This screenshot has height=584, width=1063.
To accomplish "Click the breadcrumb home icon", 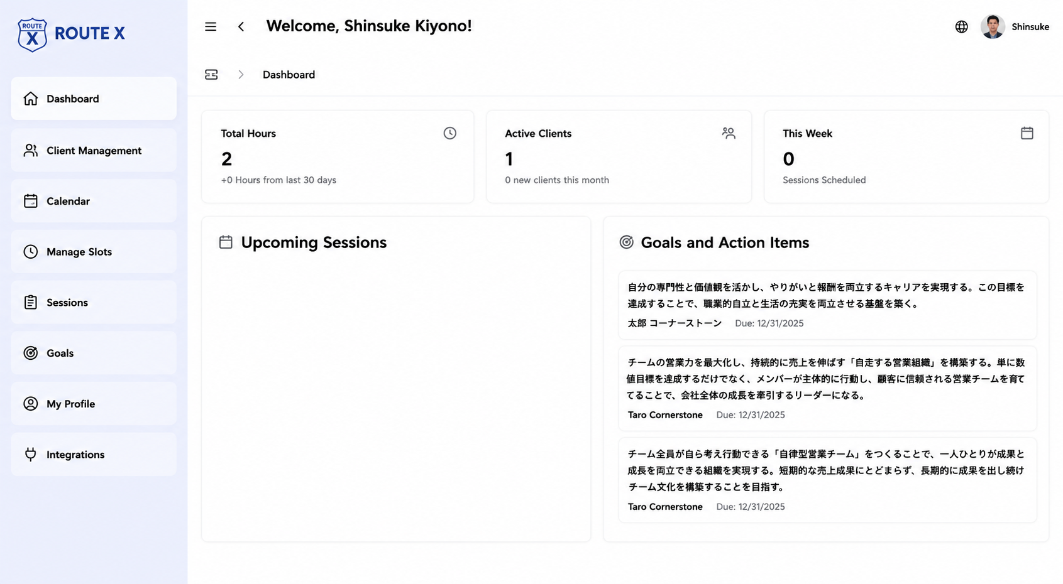I will [211, 75].
